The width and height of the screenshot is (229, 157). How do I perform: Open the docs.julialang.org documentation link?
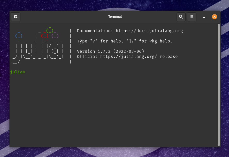coord(149,31)
